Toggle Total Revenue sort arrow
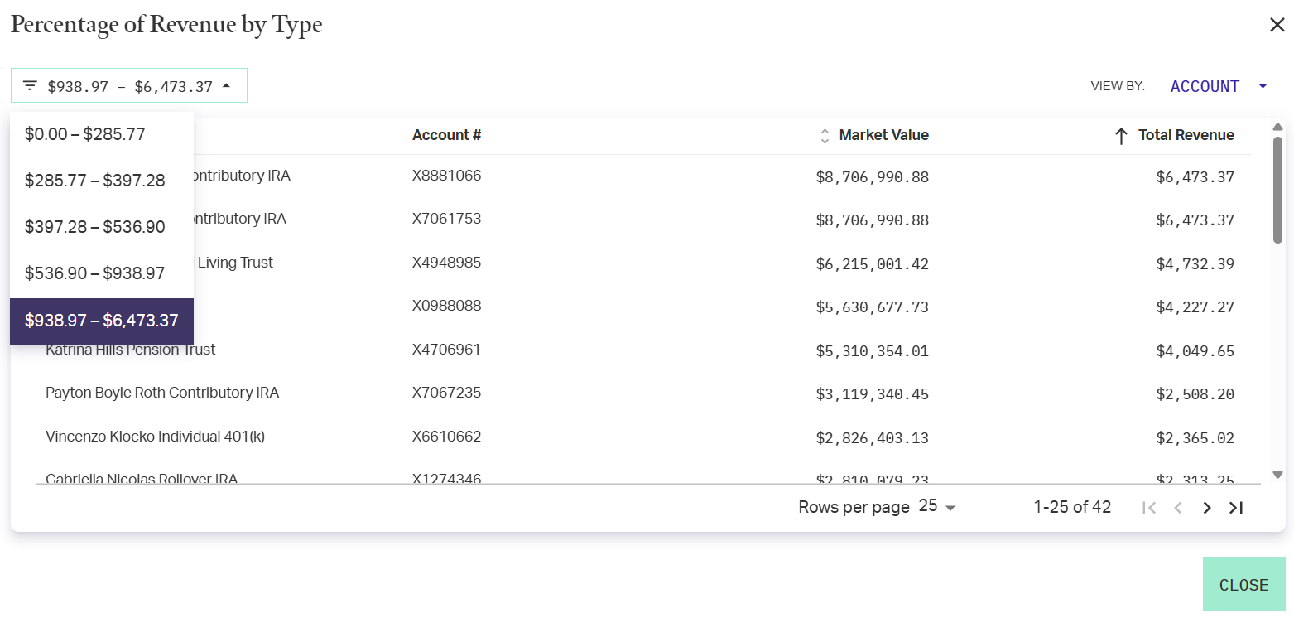This screenshot has height=618, width=1294. (x=1121, y=136)
